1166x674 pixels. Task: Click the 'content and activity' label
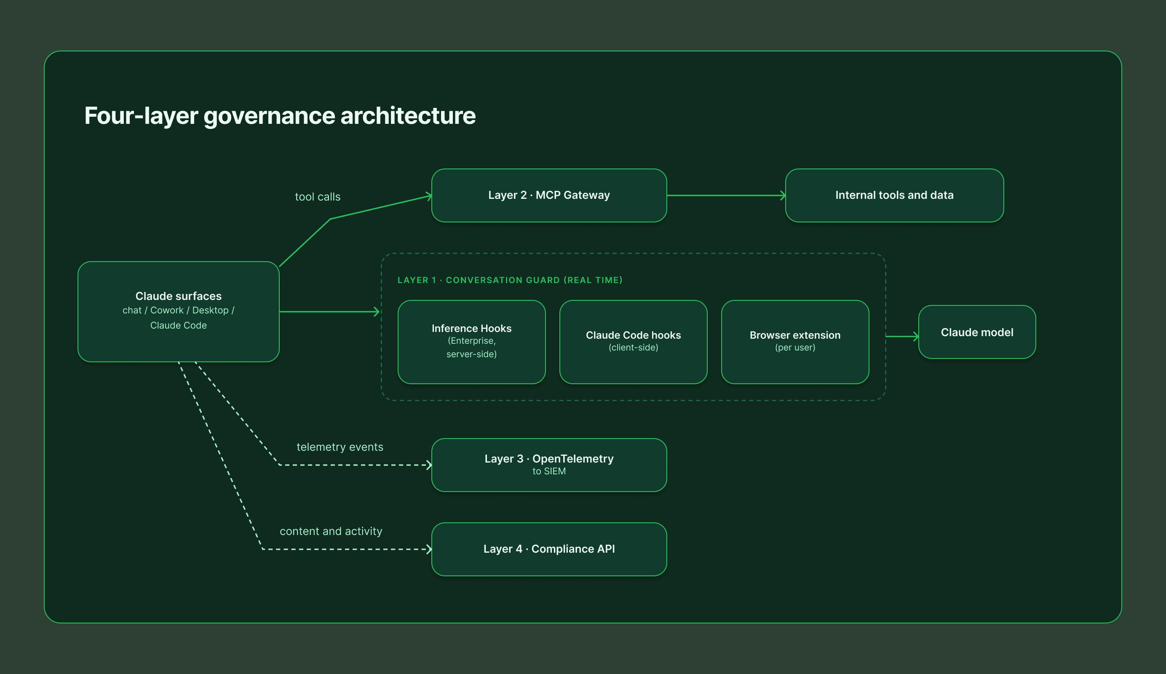[x=331, y=532]
